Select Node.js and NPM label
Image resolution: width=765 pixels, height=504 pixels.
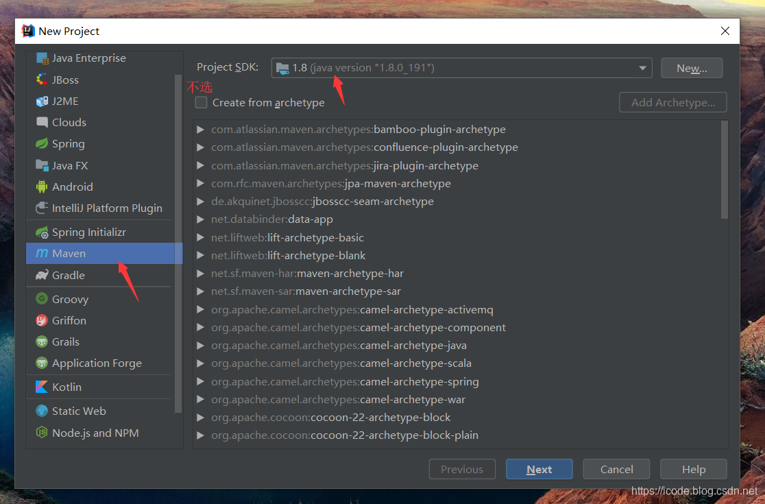point(95,433)
